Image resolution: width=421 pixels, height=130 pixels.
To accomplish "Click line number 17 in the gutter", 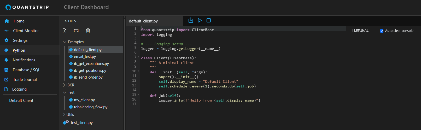I will tap(134, 104).
